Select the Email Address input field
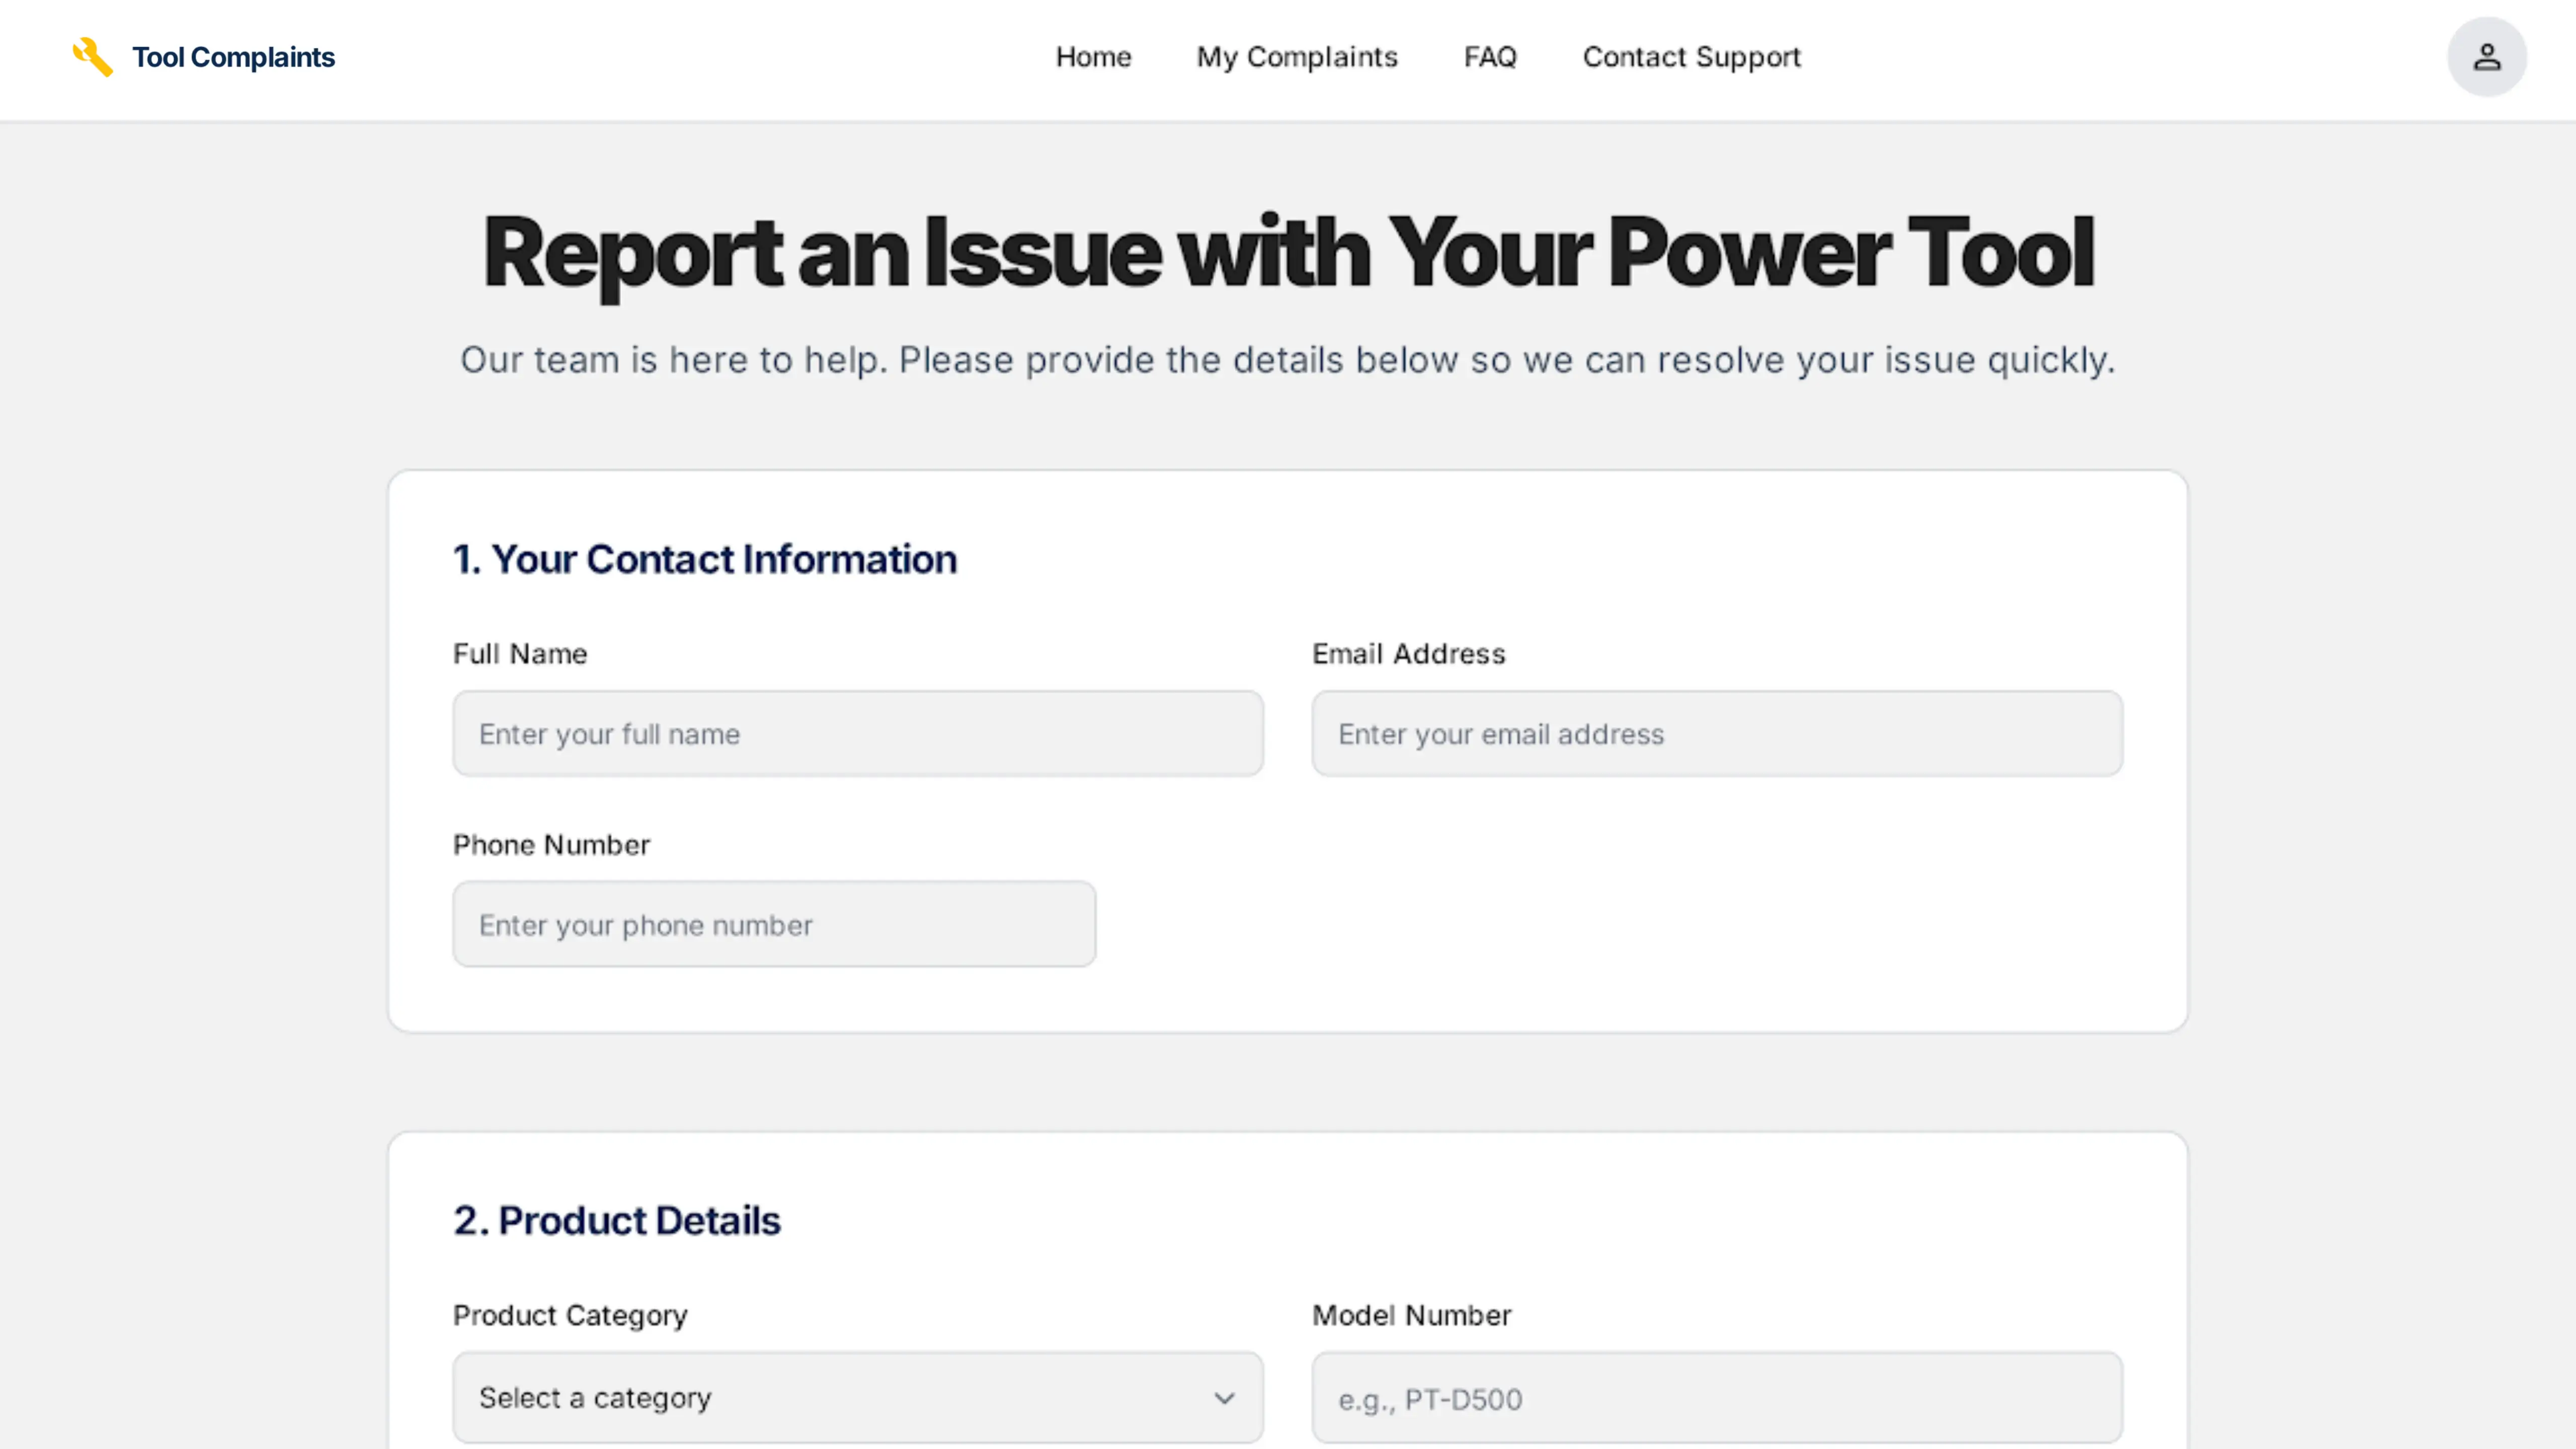The width and height of the screenshot is (2576, 1449). 1717,733
